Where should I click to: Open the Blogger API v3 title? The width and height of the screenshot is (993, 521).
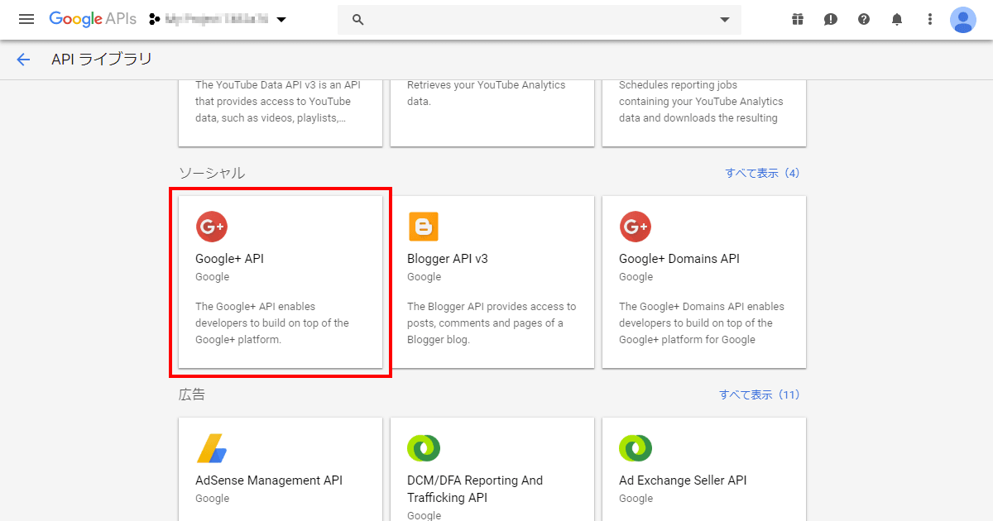[448, 259]
